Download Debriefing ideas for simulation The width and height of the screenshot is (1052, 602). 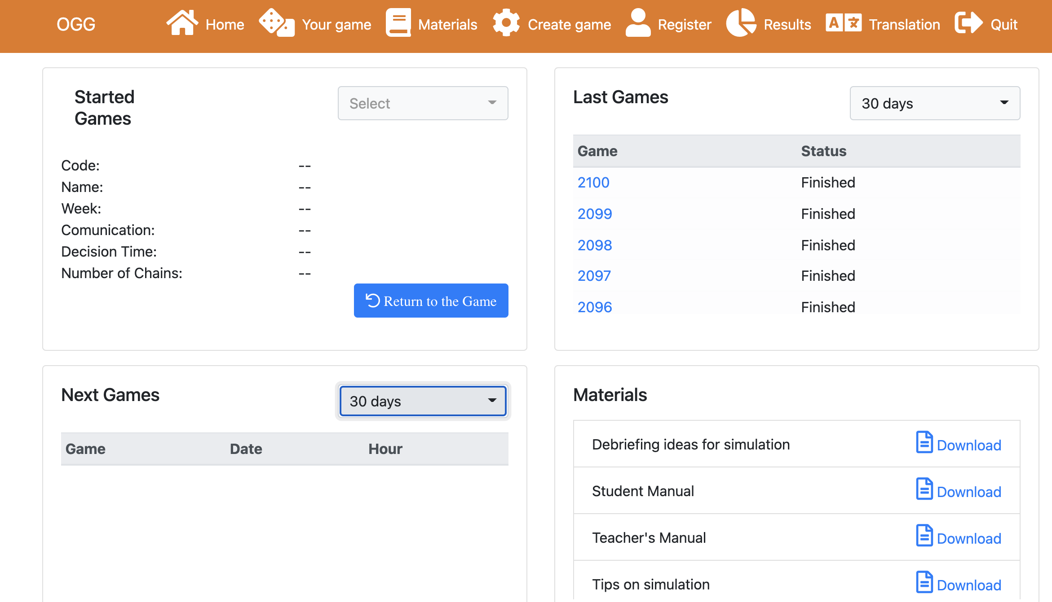[x=968, y=445]
